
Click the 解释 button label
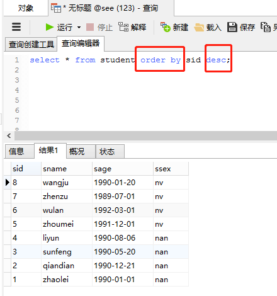138,27
